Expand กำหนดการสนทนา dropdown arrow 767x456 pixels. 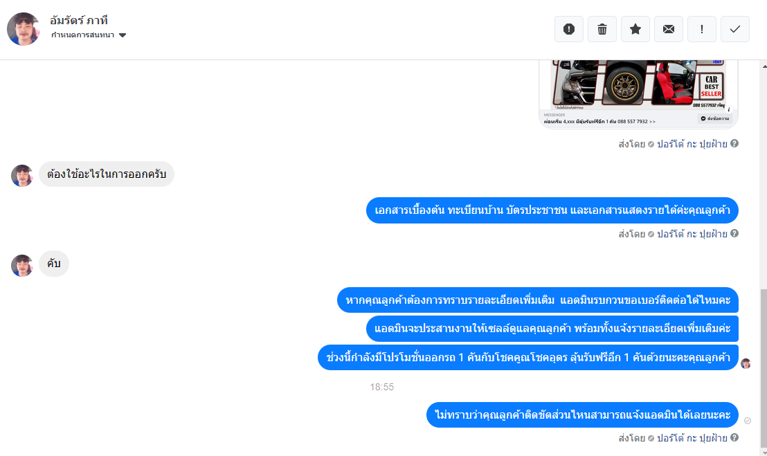123,35
